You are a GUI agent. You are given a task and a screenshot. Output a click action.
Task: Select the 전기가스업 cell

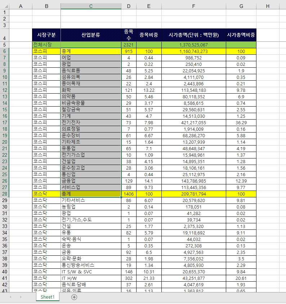point(91,155)
